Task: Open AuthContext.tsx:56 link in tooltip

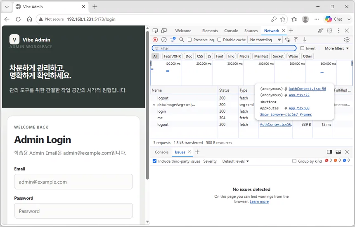Action: pos(307,89)
